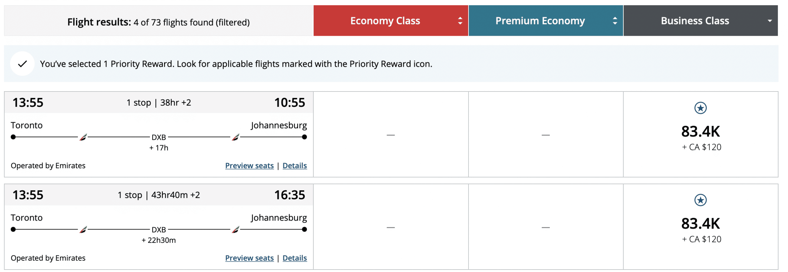Select the Economy Class column tab
The image size is (788, 272).
[385, 21]
